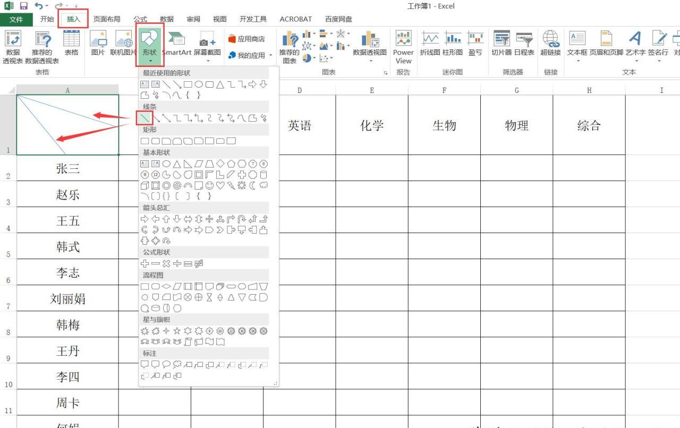Switch to the 审阅 Review tab
680x428 pixels.
(193, 19)
